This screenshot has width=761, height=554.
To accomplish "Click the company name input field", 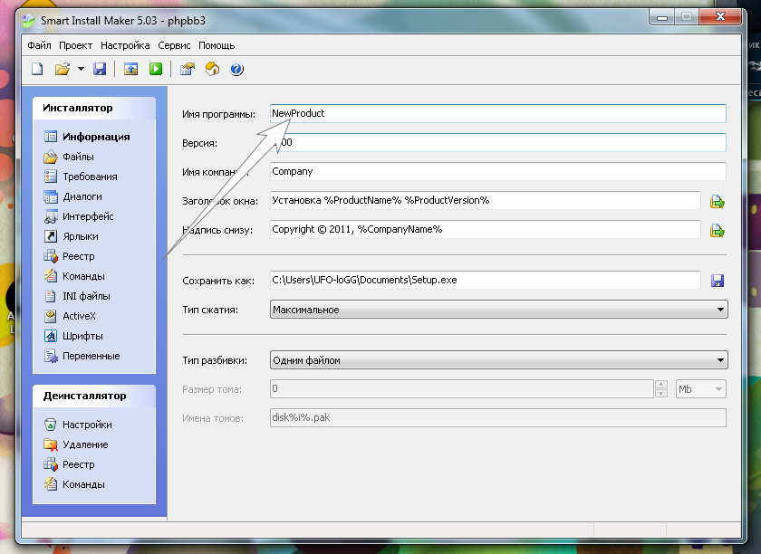I will (498, 171).
